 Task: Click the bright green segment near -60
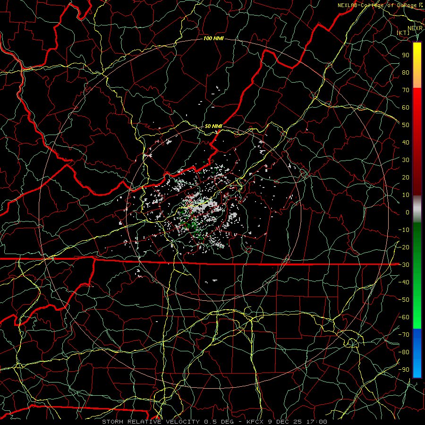tap(417, 317)
